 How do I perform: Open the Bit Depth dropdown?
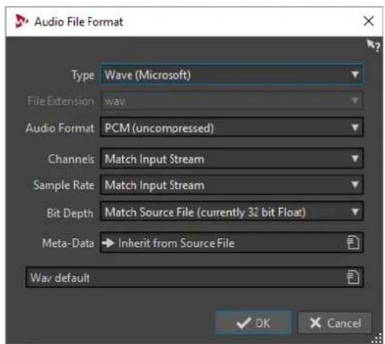coord(231,212)
